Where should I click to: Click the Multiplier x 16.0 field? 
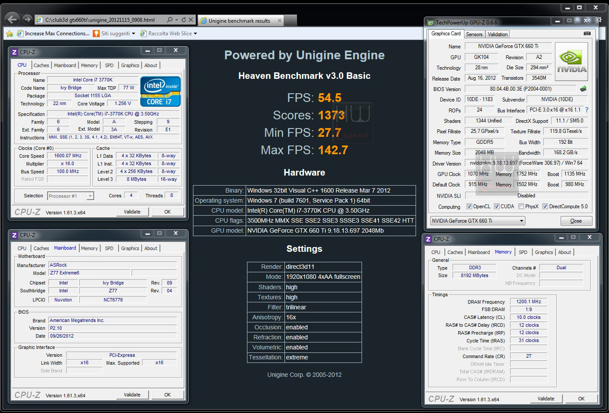pos(68,163)
